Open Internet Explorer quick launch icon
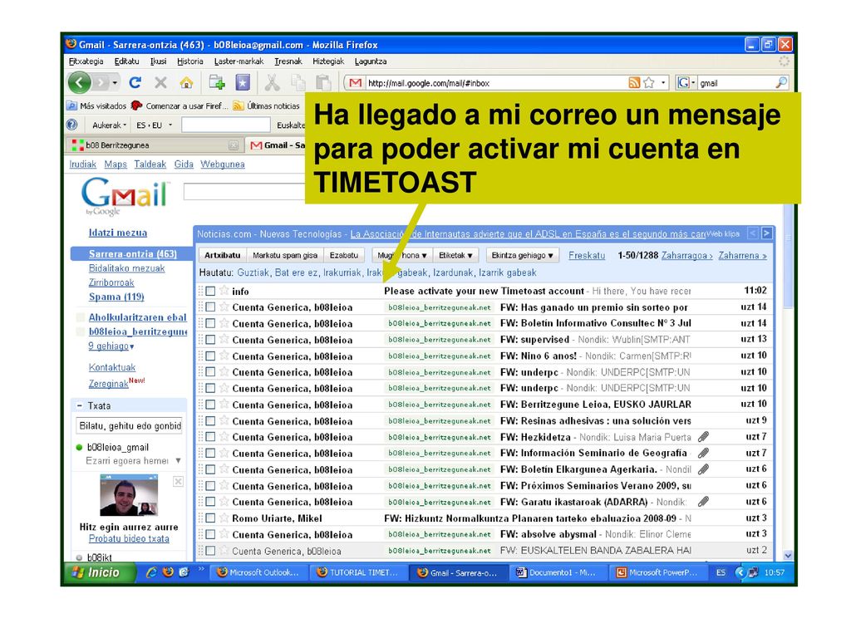The width and height of the screenshot is (851, 638). [x=151, y=572]
